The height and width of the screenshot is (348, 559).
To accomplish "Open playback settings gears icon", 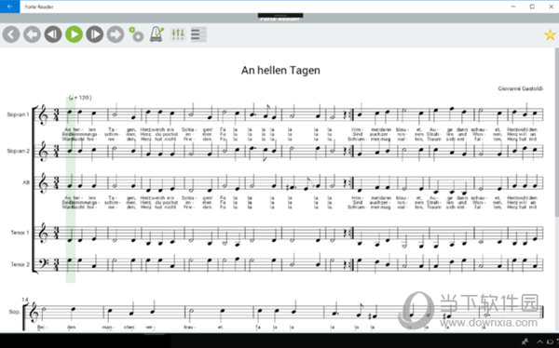I will (x=136, y=34).
